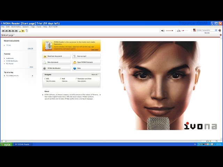Click the rewind toolbar button
This screenshot has height=167, width=223.
6,31
